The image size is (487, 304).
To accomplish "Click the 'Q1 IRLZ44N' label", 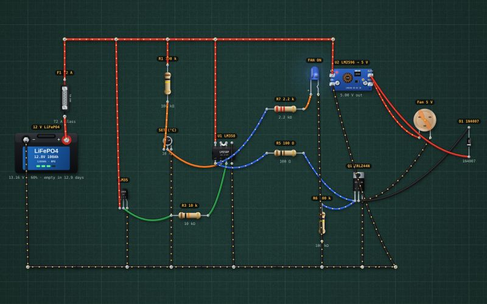I will click(359, 166).
